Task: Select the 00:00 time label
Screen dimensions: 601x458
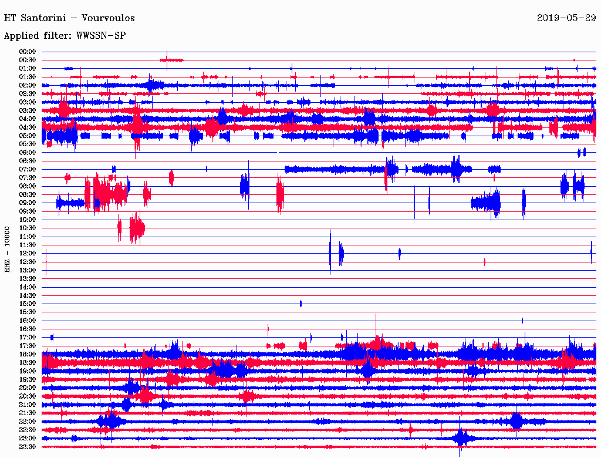Action: click(x=28, y=52)
